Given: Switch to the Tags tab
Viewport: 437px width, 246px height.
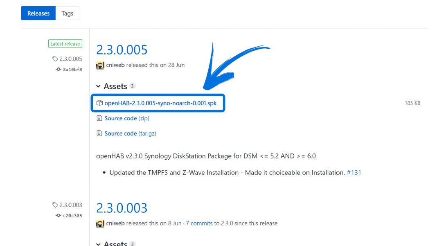Looking at the screenshot, I should (67, 13).
